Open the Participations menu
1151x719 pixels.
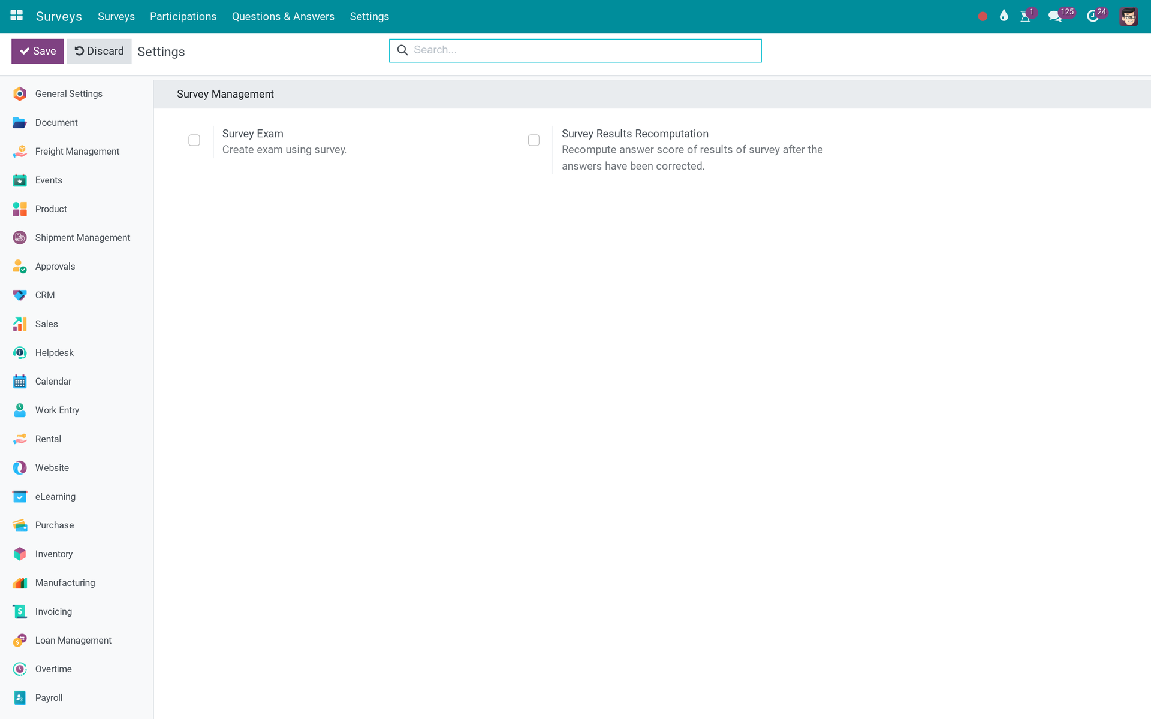(183, 16)
